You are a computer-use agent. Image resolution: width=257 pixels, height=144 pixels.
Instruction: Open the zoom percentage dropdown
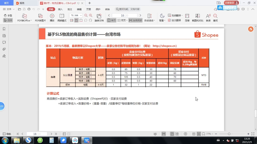pyautogui.click(x=80, y=15)
